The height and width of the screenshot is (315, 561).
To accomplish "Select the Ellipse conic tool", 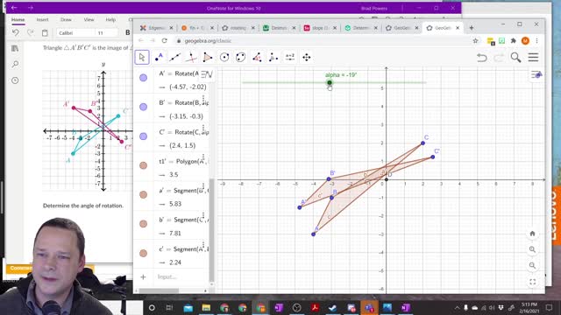I will tap(241, 57).
